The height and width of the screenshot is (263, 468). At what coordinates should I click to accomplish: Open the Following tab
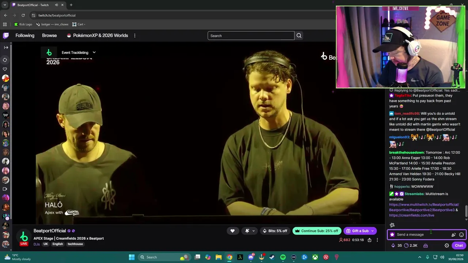click(25, 35)
